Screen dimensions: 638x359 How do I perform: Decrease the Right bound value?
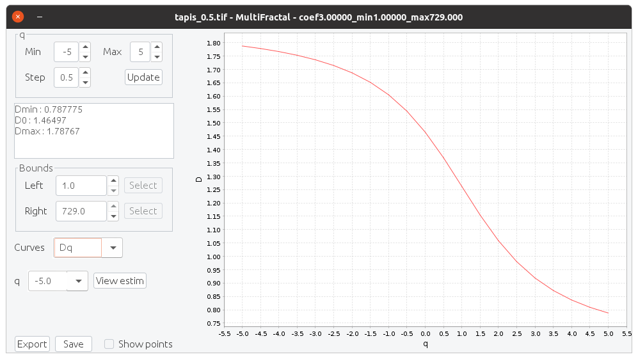pyautogui.click(x=113, y=216)
